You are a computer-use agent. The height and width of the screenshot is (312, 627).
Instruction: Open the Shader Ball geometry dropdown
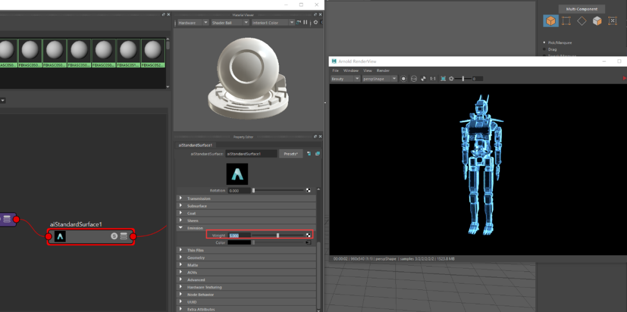click(x=229, y=23)
